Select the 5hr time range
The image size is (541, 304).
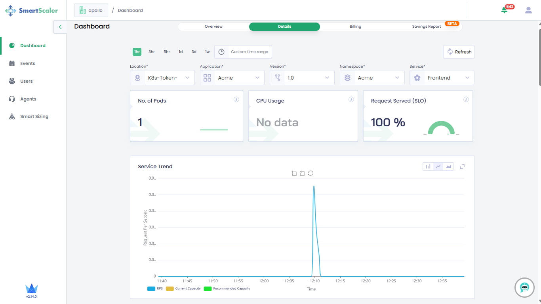(167, 52)
